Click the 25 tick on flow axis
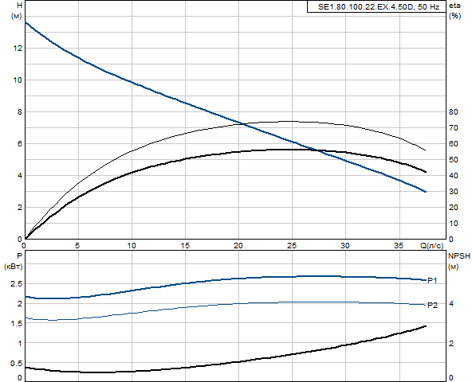The image size is (472, 382). click(291, 246)
